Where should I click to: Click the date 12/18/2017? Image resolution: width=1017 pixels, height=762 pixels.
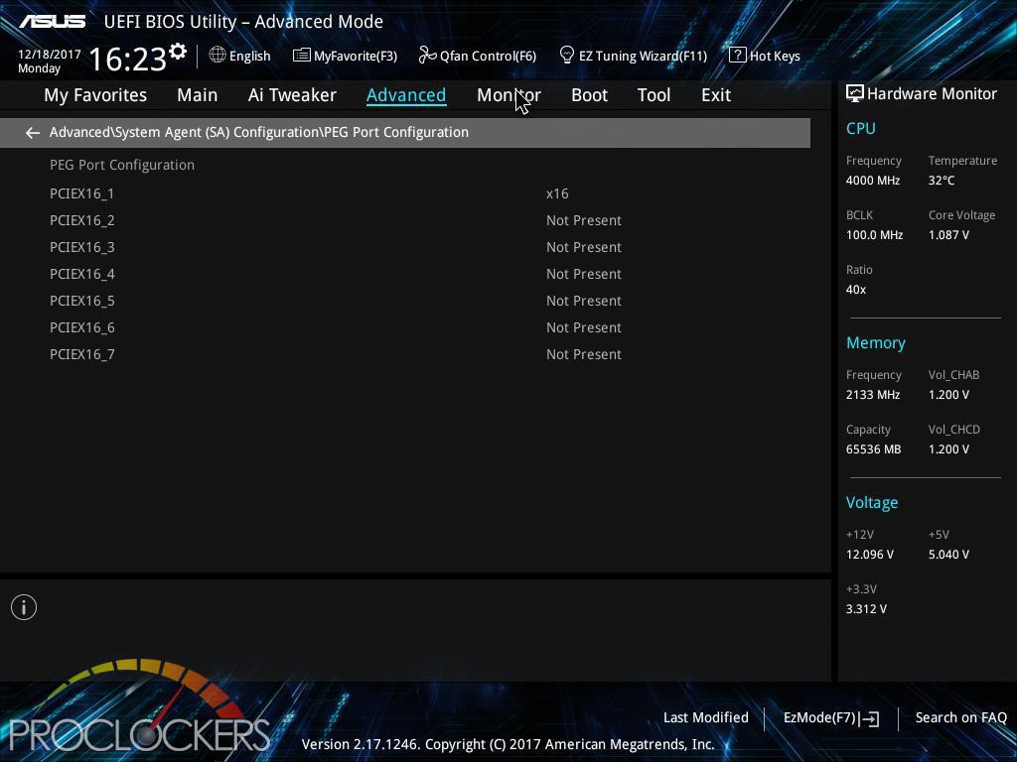(50, 55)
